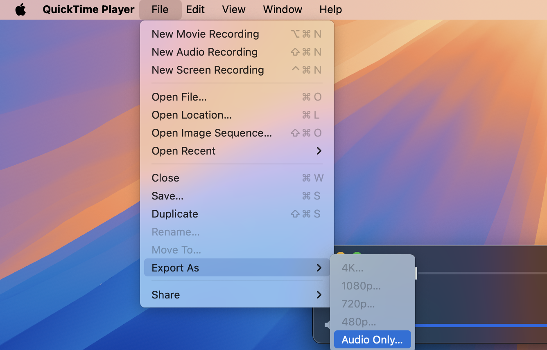547x350 pixels.
Task: Open the Apple menu
Action: coord(20,10)
